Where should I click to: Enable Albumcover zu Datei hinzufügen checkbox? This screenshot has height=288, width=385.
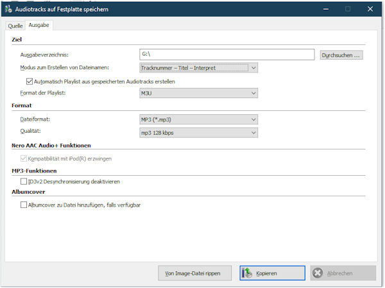click(x=24, y=205)
